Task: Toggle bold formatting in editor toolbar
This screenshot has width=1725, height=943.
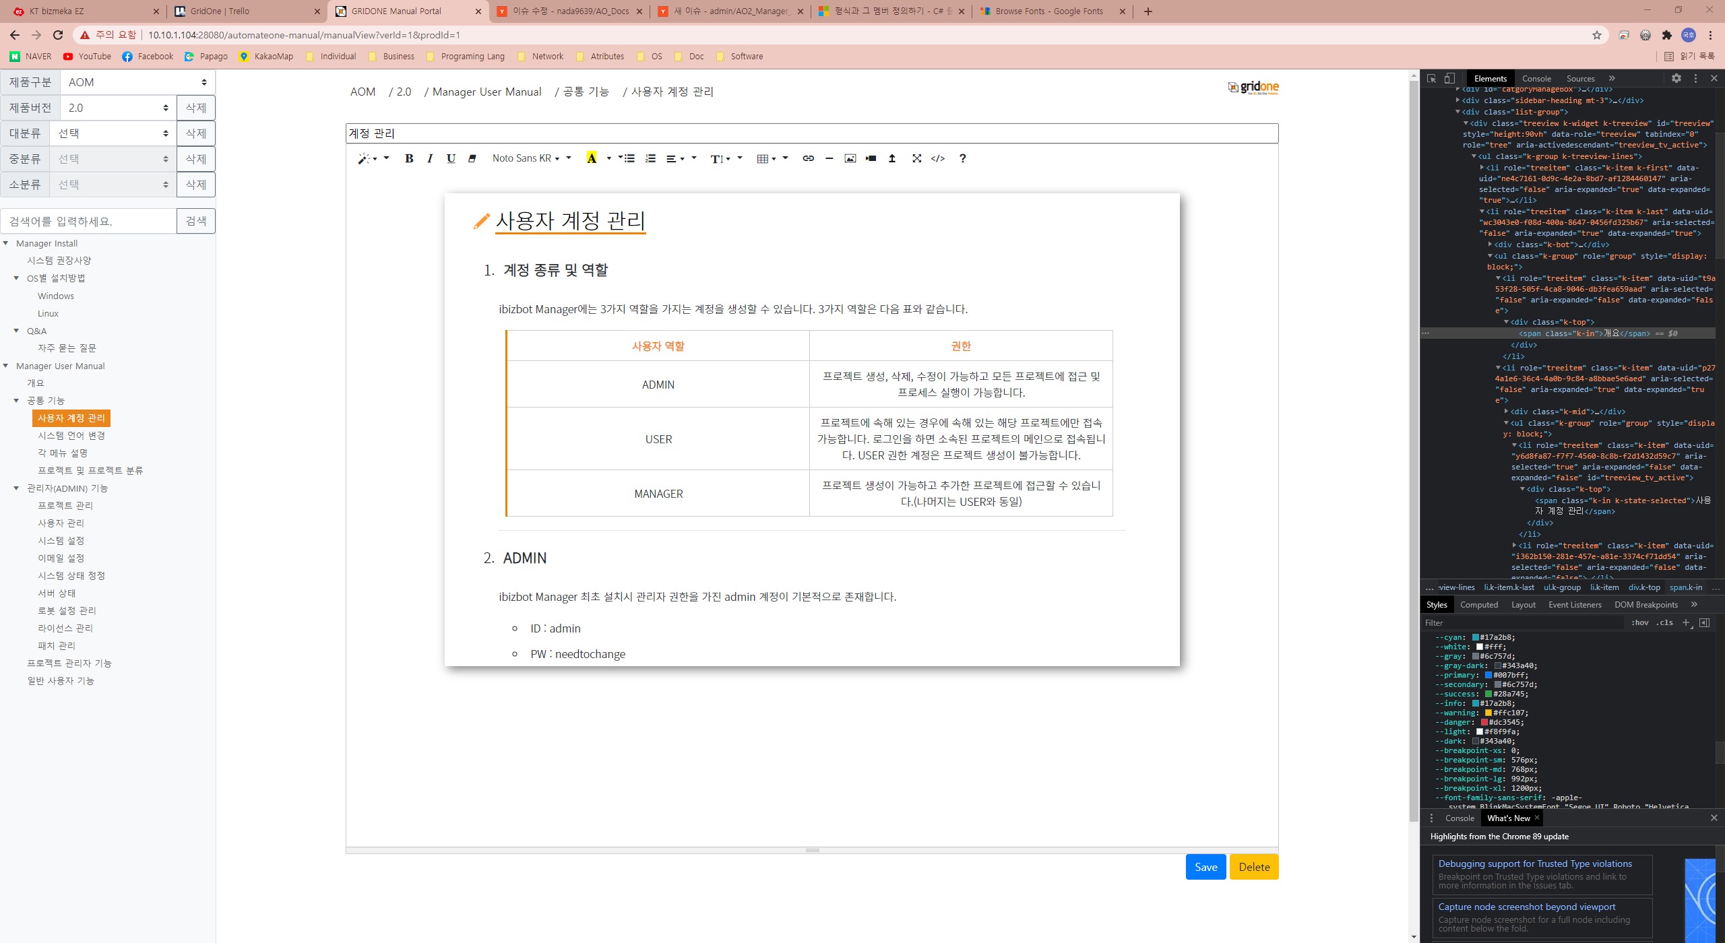Action: click(x=408, y=158)
